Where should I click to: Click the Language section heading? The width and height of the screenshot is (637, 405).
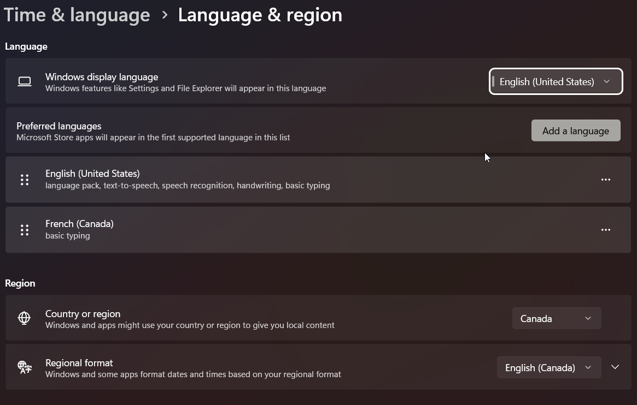point(26,46)
